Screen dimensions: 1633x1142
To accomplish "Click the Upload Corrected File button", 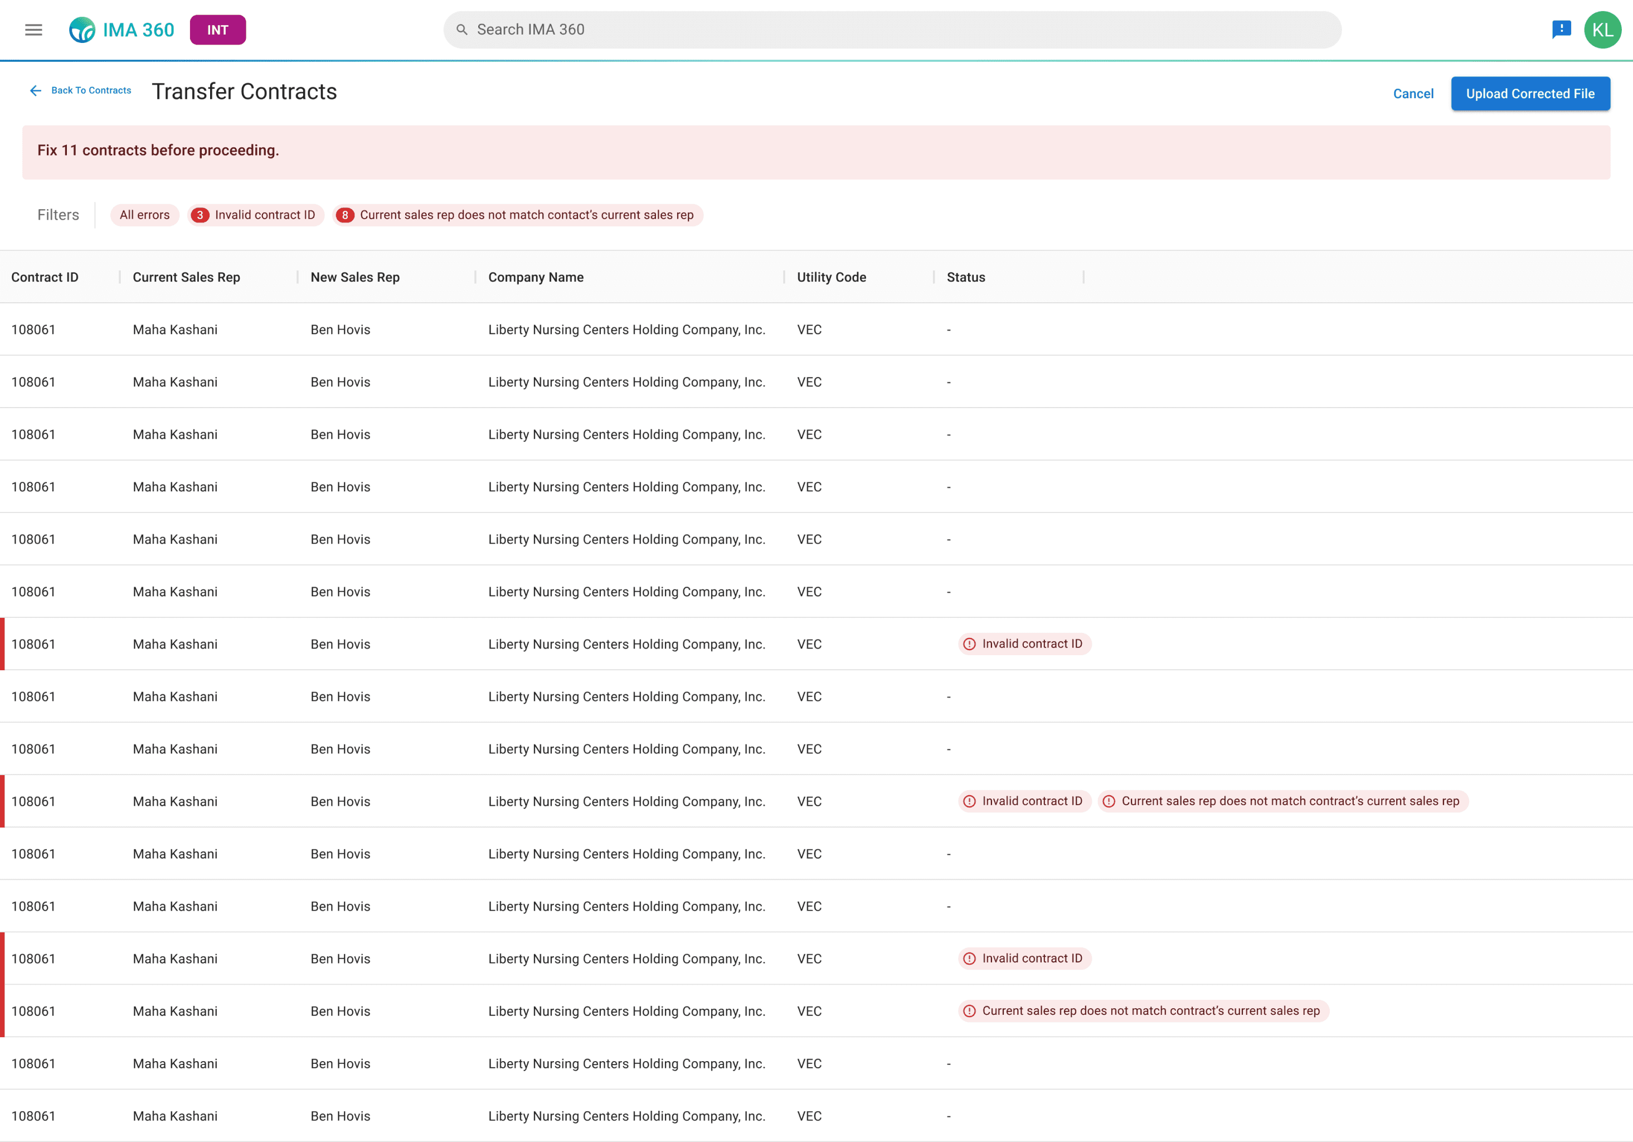I will point(1530,94).
